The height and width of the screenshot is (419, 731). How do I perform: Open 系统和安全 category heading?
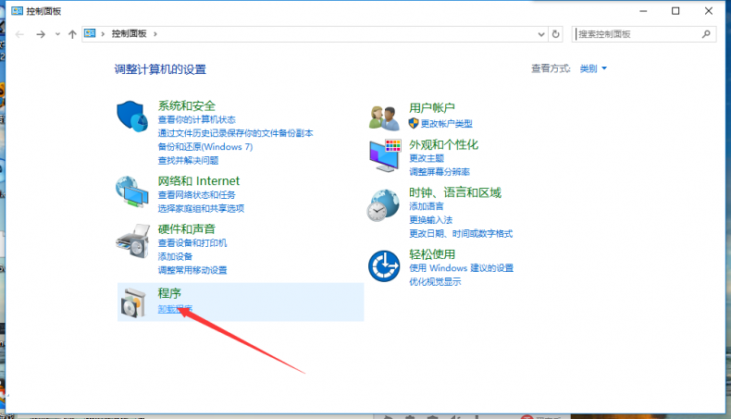[x=187, y=105]
